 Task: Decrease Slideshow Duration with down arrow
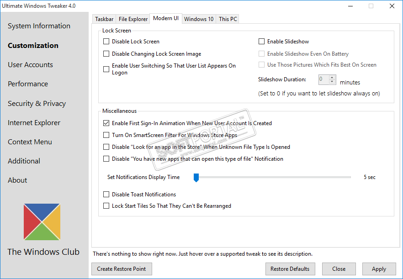coord(332,82)
